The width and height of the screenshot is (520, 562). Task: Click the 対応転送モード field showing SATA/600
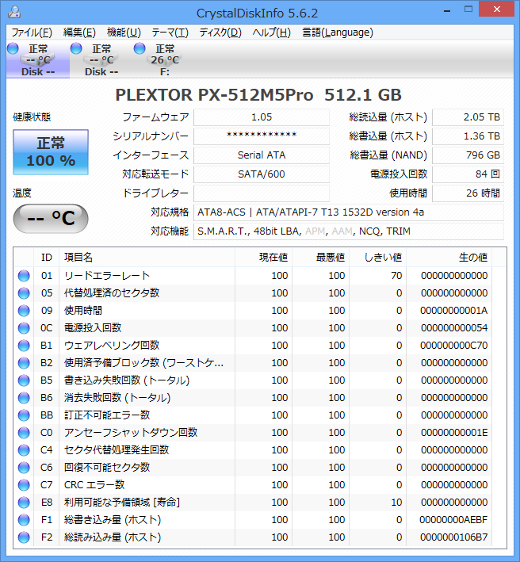point(262,174)
